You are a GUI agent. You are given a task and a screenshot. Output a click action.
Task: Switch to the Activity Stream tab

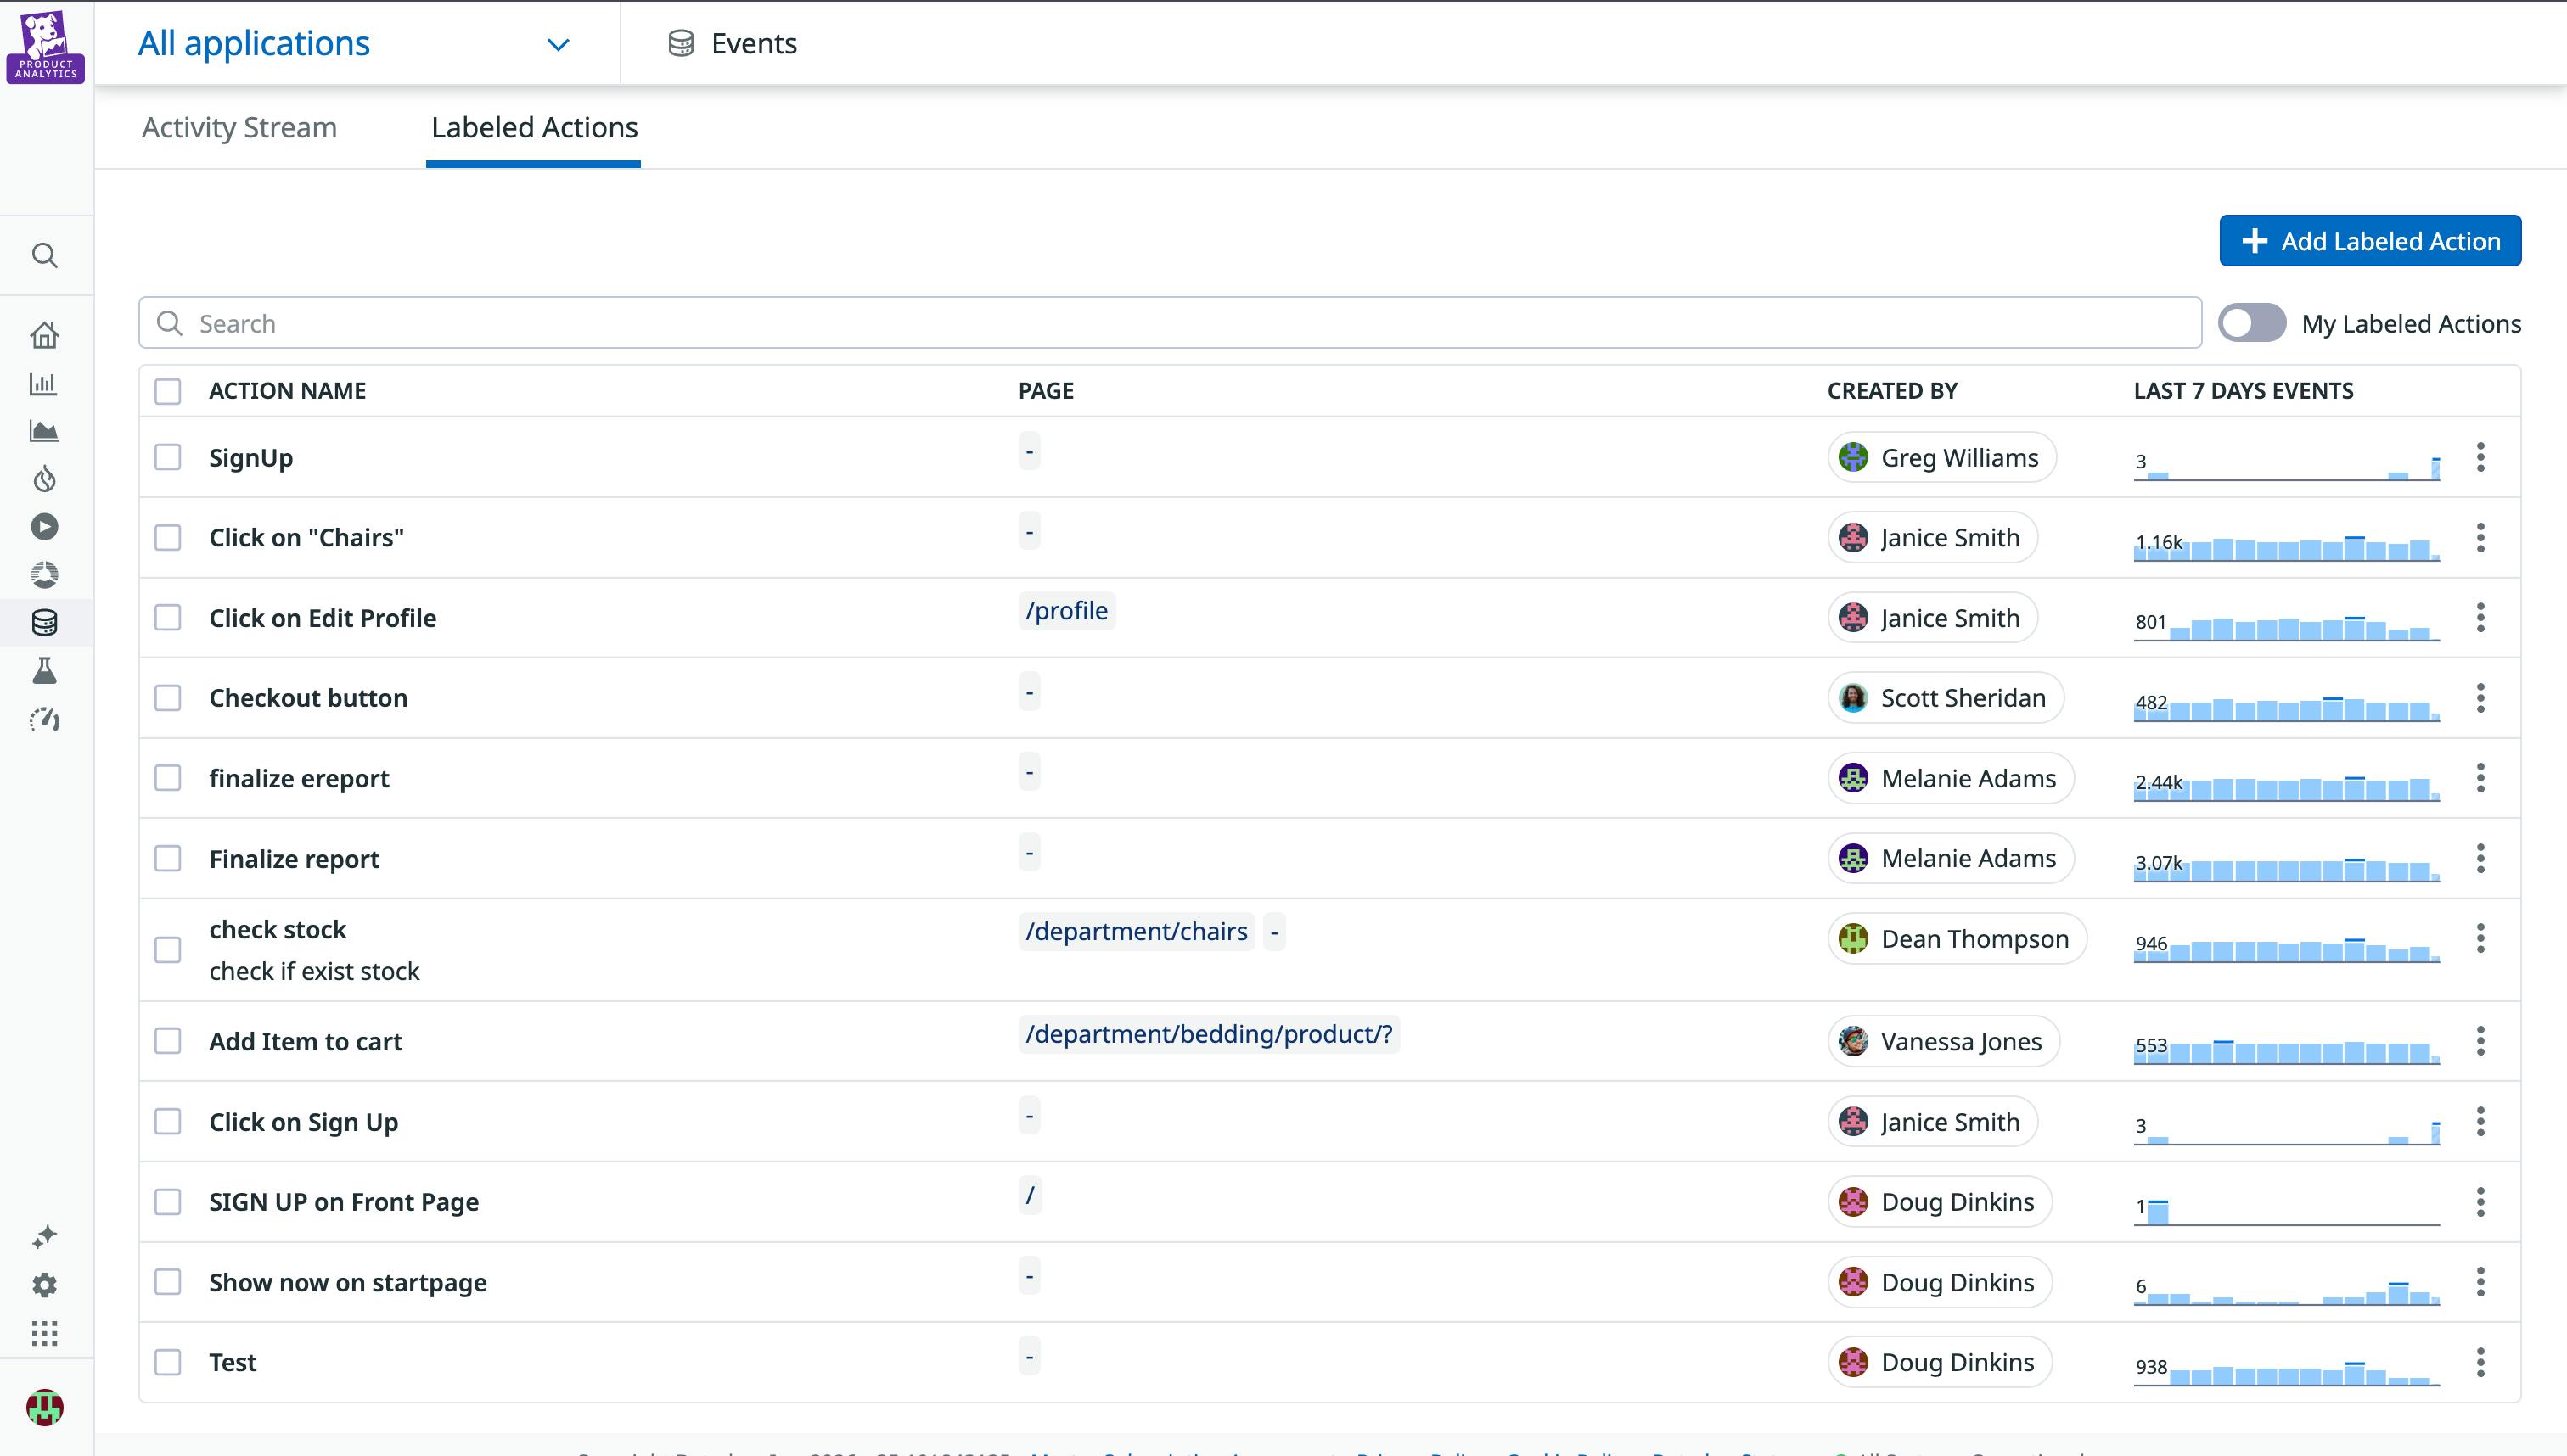pyautogui.click(x=238, y=128)
